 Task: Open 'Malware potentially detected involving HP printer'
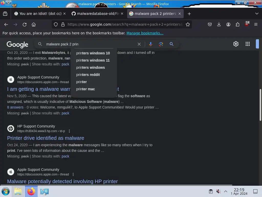(62, 181)
